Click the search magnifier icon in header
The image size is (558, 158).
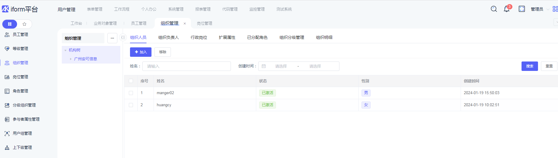pos(494,9)
